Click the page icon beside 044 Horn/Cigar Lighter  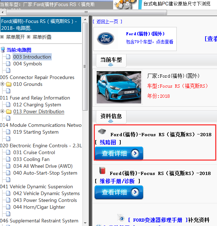tap(8, 207)
